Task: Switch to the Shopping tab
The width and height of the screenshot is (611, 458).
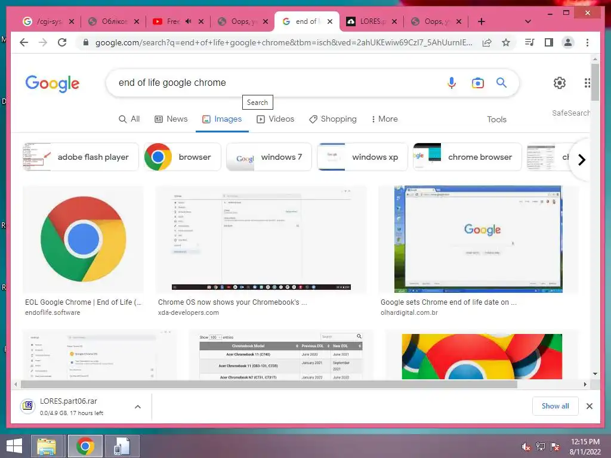Action: pos(333,119)
